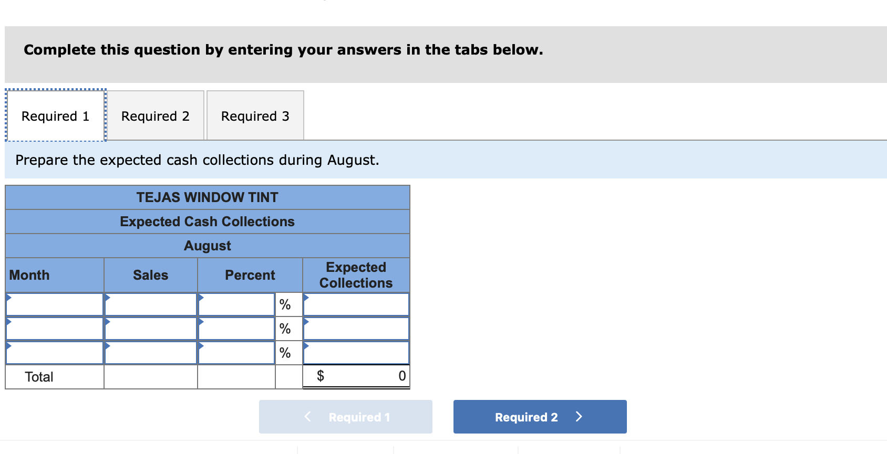Image resolution: width=887 pixels, height=454 pixels.
Task: Open the third Expected Collections dropdown
Action: [x=355, y=352]
